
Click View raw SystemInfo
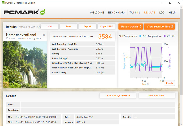pos(118,96)
